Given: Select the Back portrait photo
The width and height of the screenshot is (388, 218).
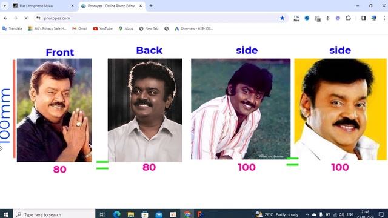Looking at the screenshot, I should click(145, 110).
